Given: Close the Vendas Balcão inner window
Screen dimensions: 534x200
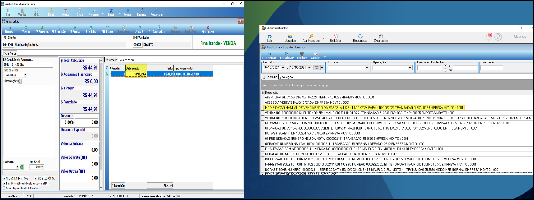Looking at the screenshot, I should [x=240, y=21].
